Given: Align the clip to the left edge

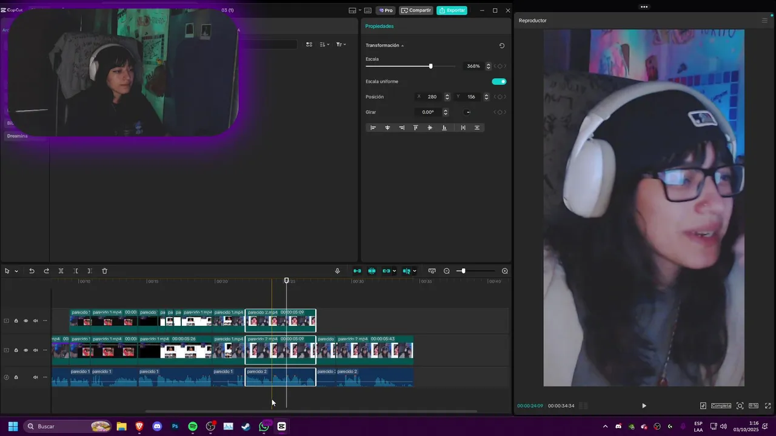Looking at the screenshot, I should tap(373, 128).
